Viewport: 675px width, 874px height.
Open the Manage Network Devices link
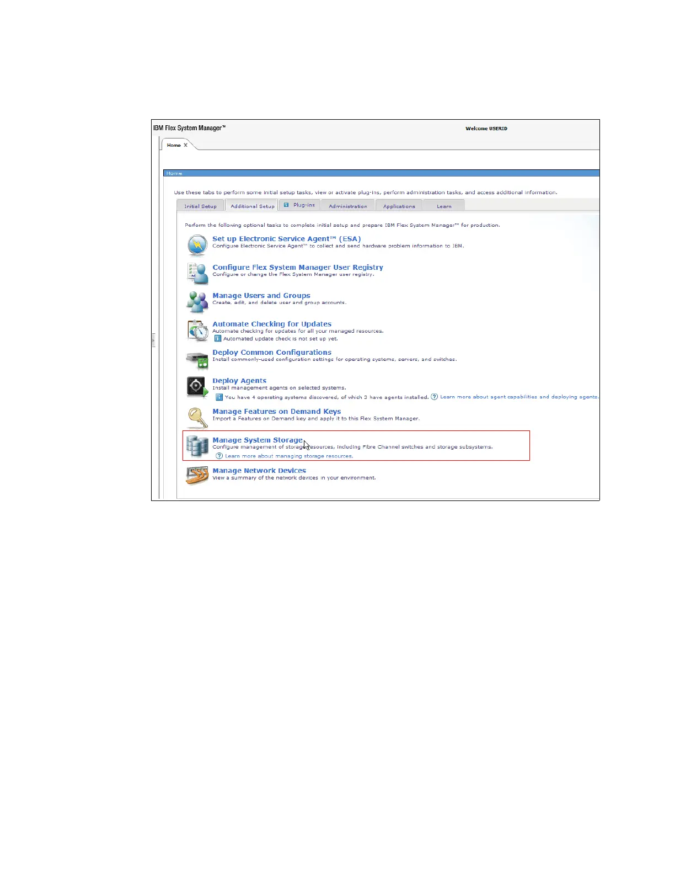pos(259,471)
